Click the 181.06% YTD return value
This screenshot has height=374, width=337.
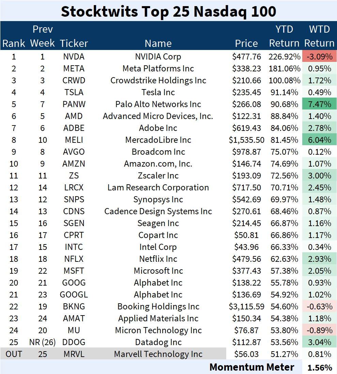click(285, 68)
